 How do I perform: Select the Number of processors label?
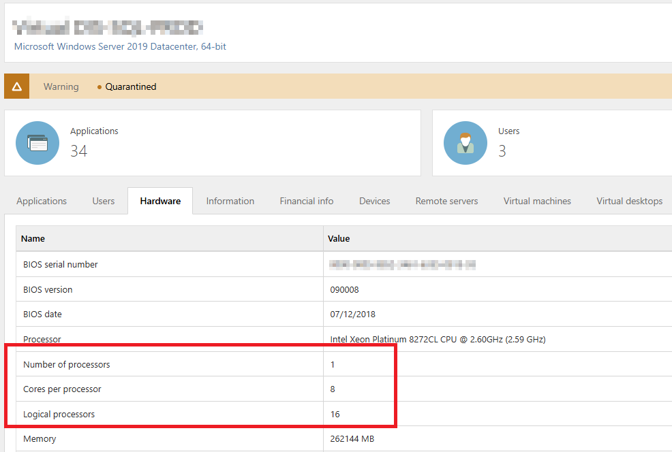click(x=66, y=365)
